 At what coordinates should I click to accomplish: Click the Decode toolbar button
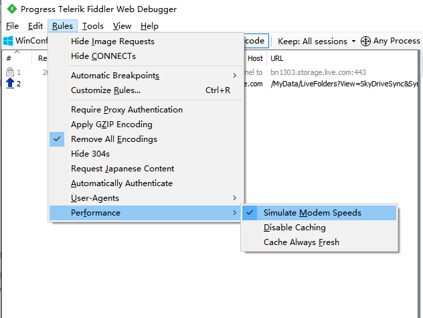(x=256, y=41)
